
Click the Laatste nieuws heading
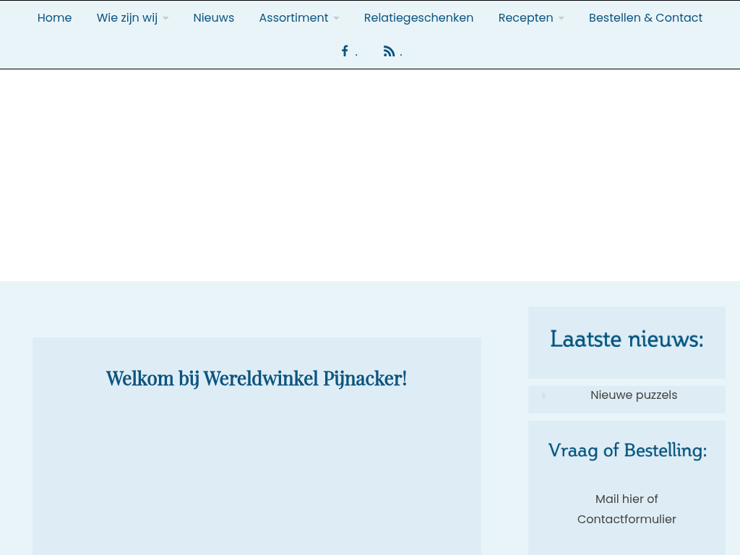627,339
